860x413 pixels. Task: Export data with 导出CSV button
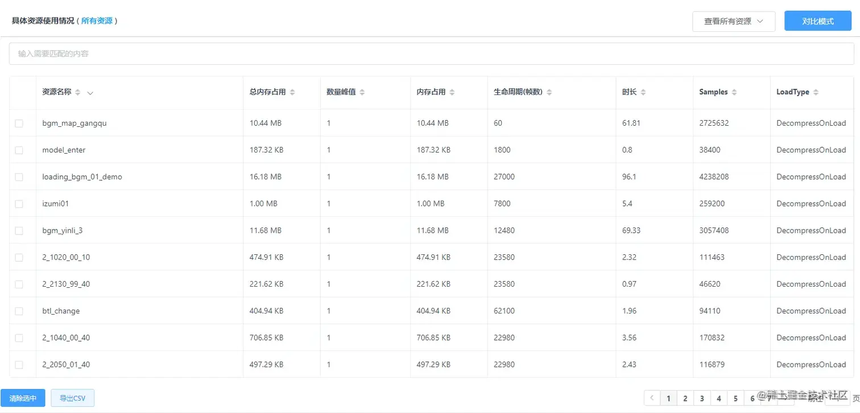72,398
